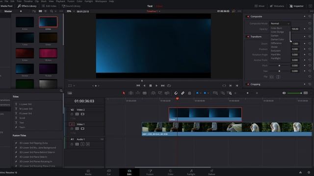Screen dimensions: 314x176
Task: Click the blue Flag icon in toolbar
Action: (197, 93)
